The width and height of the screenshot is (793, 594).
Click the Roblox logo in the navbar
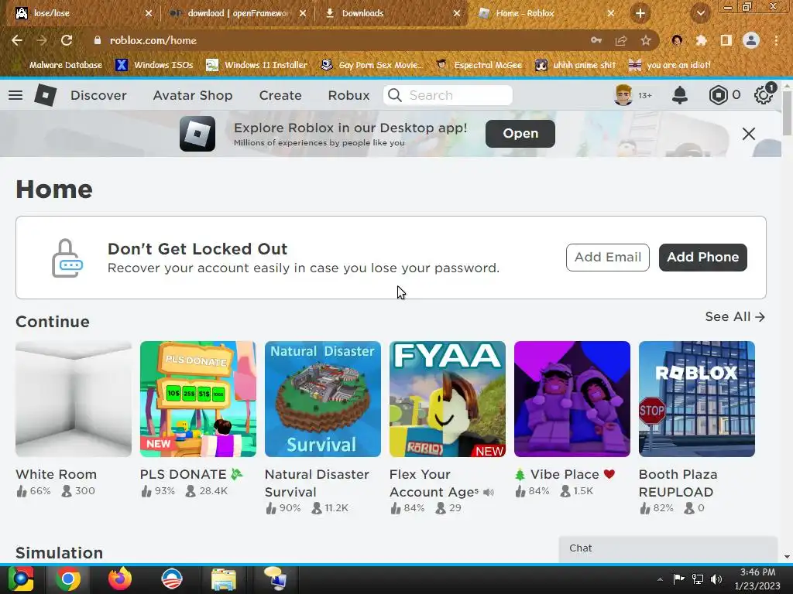45,95
